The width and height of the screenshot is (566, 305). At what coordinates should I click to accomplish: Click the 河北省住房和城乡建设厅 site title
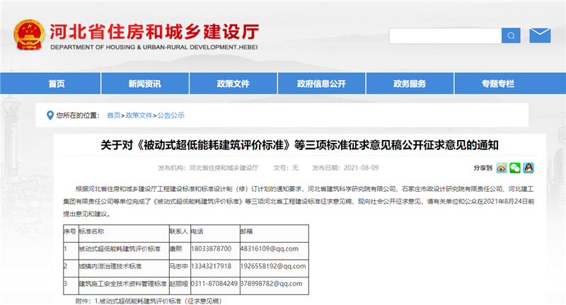point(154,30)
